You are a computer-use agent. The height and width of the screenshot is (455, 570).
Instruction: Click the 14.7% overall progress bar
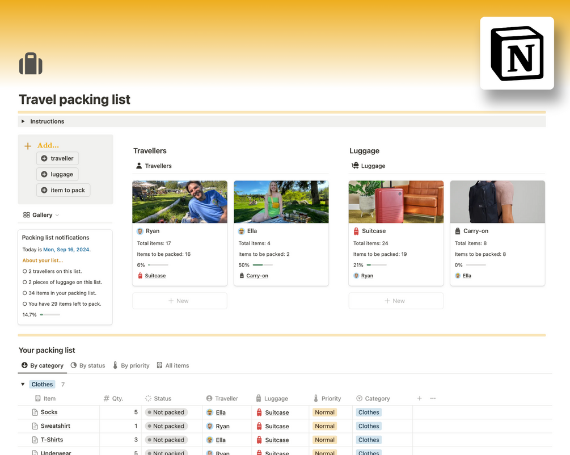pyautogui.click(x=50, y=315)
